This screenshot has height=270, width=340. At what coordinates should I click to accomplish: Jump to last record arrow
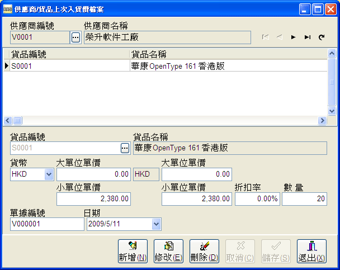(308, 37)
